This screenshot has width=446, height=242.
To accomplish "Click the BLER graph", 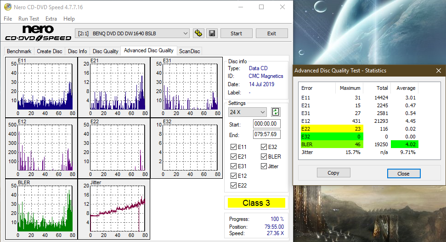I will point(41,209).
